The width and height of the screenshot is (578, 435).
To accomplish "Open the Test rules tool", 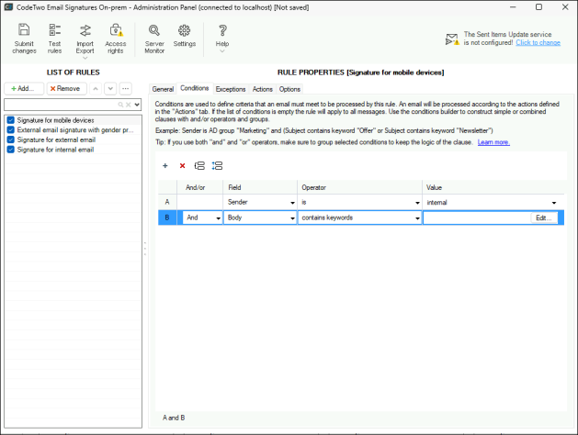I will click(x=54, y=39).
